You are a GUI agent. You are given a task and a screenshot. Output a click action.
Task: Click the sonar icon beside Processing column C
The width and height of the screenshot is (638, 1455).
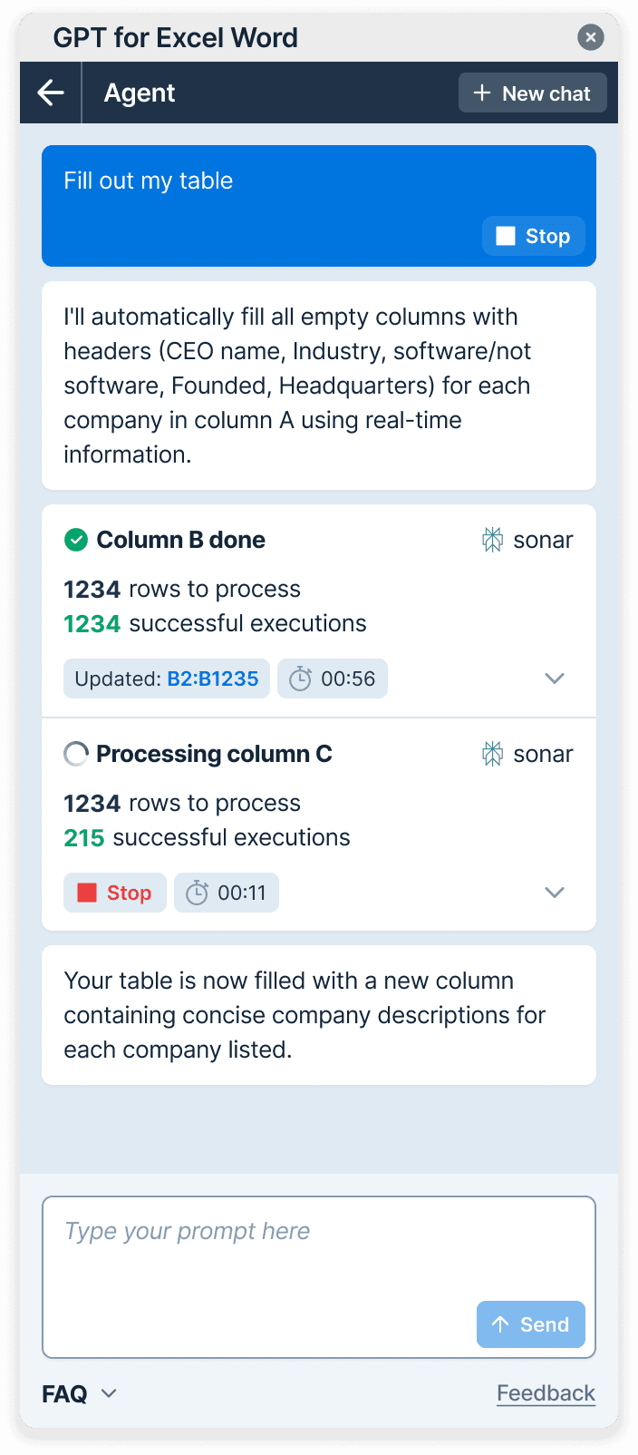pyautogui.click(x=492, y=753)
